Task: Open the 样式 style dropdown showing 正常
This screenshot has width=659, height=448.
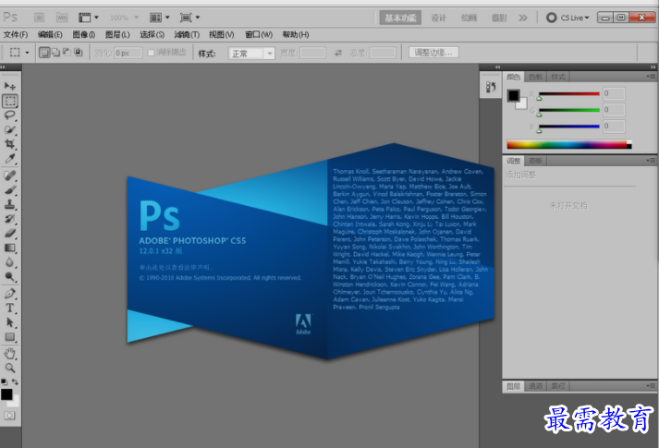Action: pos(251,54)
